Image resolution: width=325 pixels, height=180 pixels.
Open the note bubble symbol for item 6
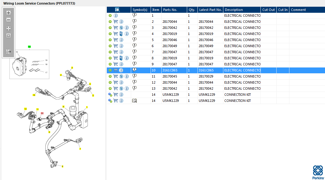(x=135, y=46)
